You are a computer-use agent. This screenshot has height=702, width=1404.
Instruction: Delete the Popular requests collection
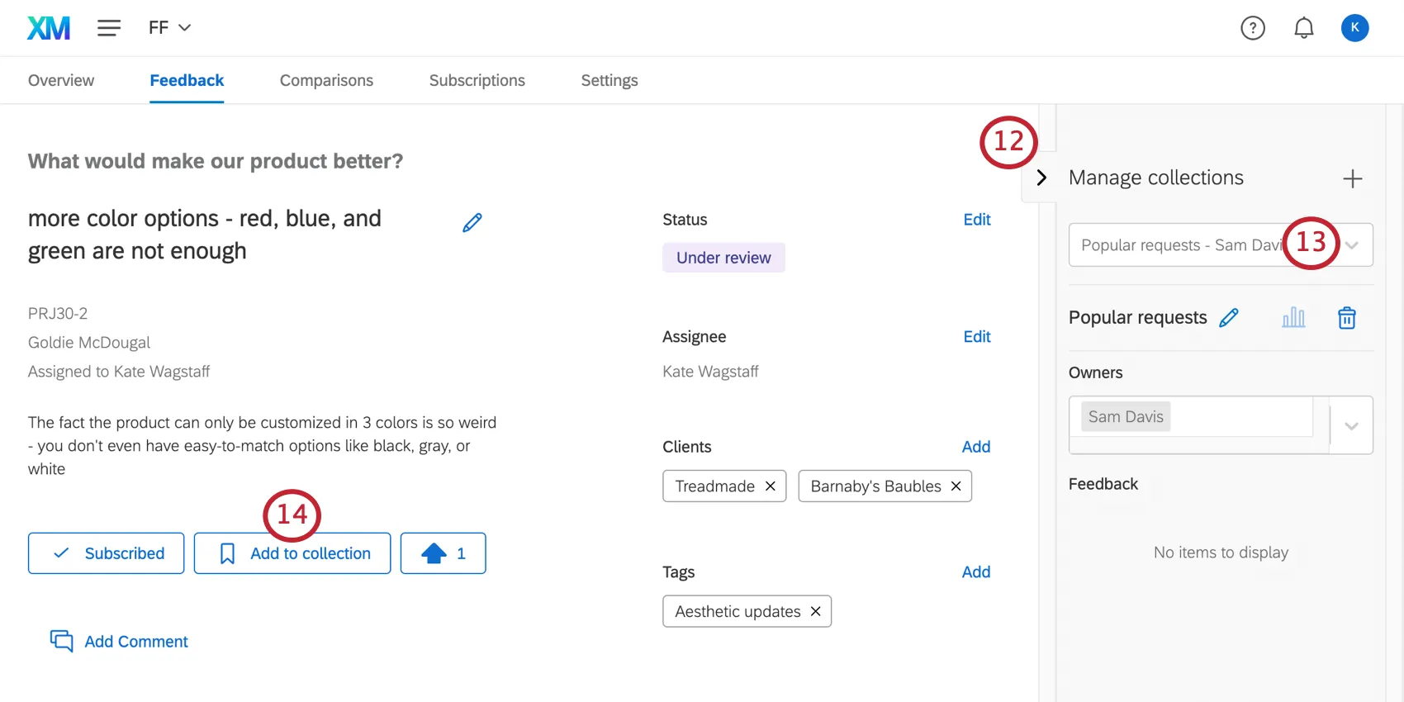(1346, 318)
